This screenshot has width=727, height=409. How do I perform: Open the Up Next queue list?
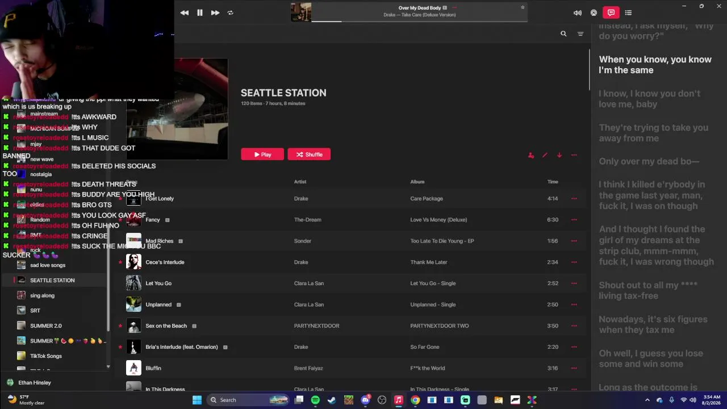coord(628,12)
